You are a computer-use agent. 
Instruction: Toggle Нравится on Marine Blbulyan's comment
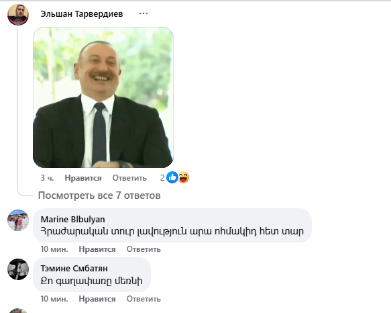[97, 249]
